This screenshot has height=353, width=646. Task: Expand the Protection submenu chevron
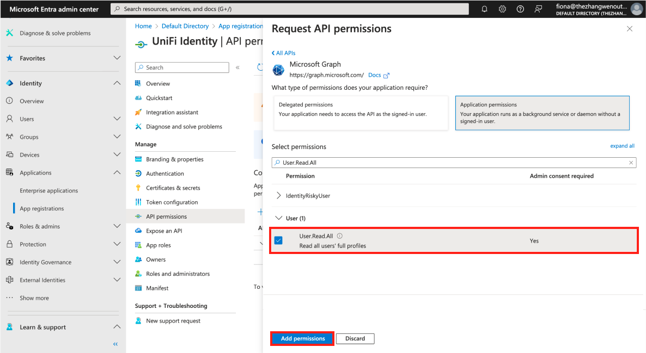point(117,244)
